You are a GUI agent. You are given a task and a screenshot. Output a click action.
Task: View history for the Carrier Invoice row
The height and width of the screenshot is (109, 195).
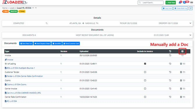click(170, 88)
